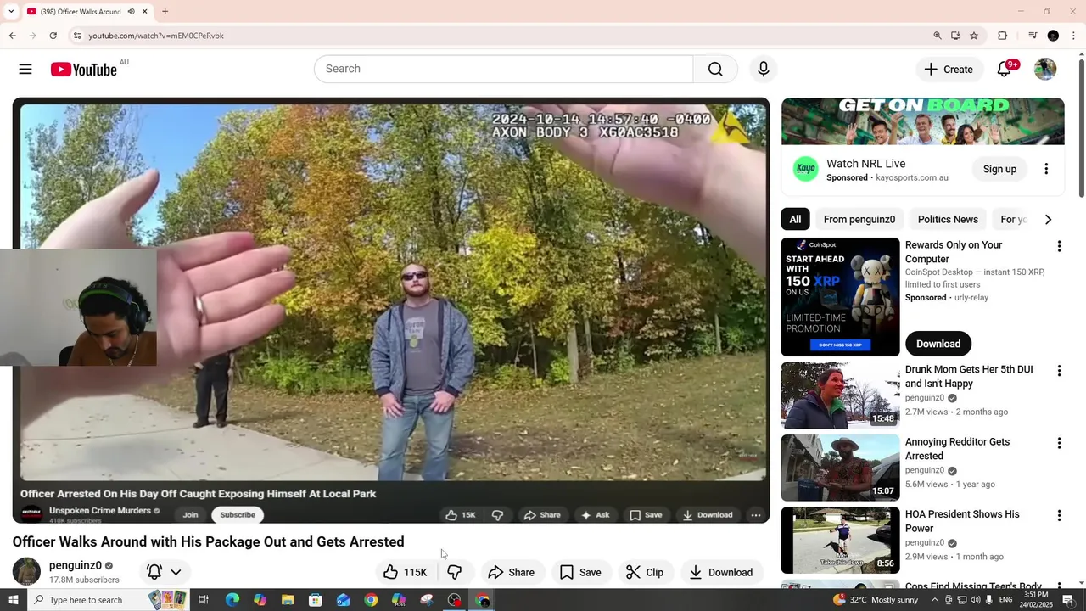This screenshot has height=611, width=1086.
Task: Install the YouTube app icon in address bar
Action: pos(955,36)
